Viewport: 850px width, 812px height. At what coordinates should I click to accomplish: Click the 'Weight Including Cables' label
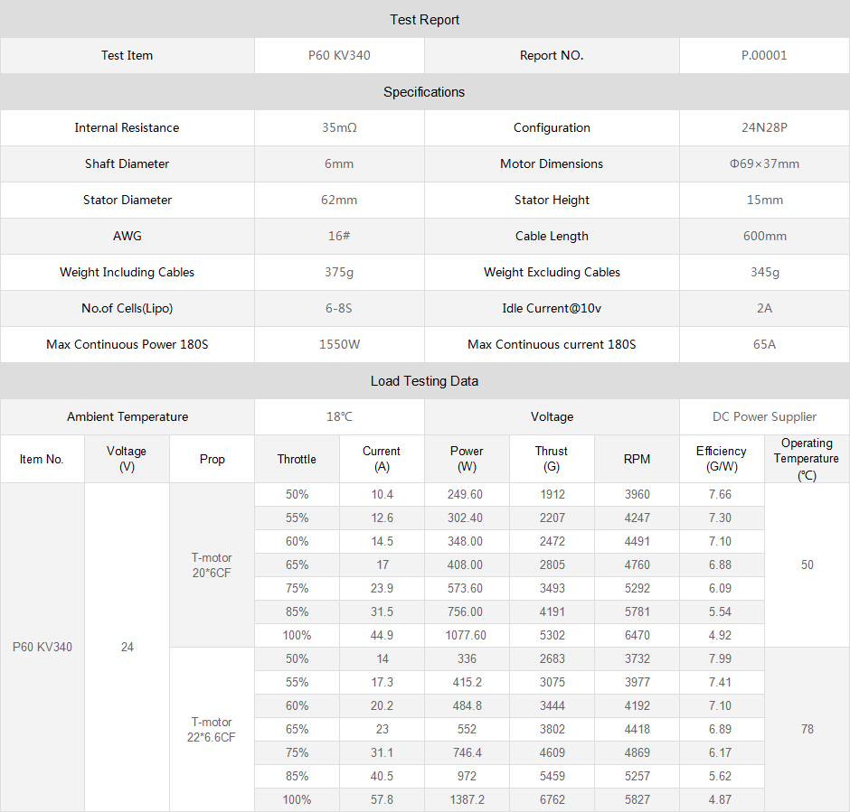[127, 272]
